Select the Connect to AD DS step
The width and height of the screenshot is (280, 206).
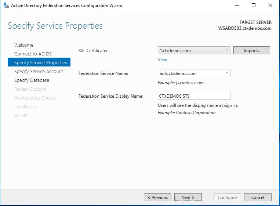click(x=33, y=54)
